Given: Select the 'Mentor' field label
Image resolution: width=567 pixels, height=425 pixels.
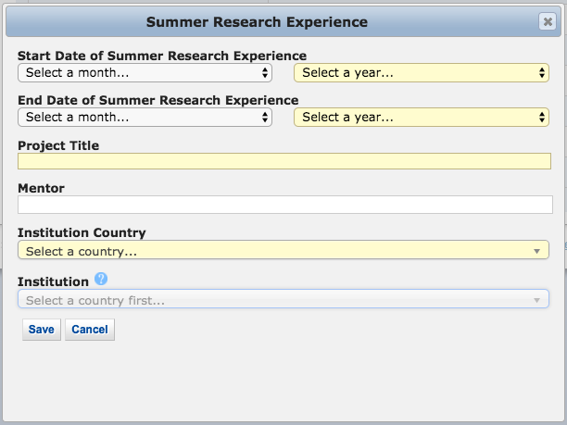Looking at the screenshot, I should click(x=41, y=189).
